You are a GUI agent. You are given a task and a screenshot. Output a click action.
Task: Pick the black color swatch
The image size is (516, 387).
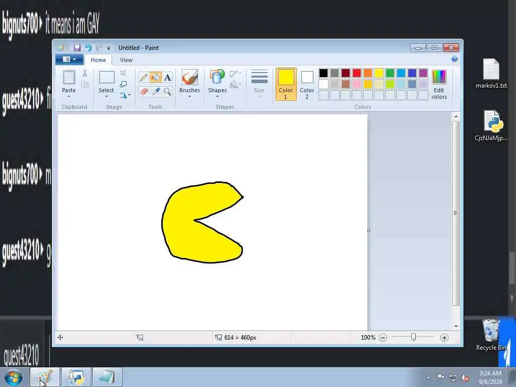324,73
